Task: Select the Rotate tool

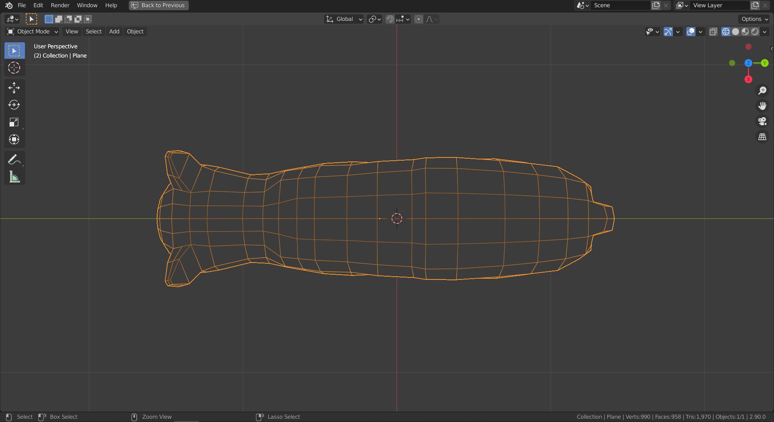Action: coord(14,105)
